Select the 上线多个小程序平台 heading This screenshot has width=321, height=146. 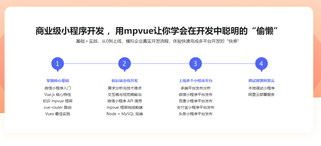195,81
